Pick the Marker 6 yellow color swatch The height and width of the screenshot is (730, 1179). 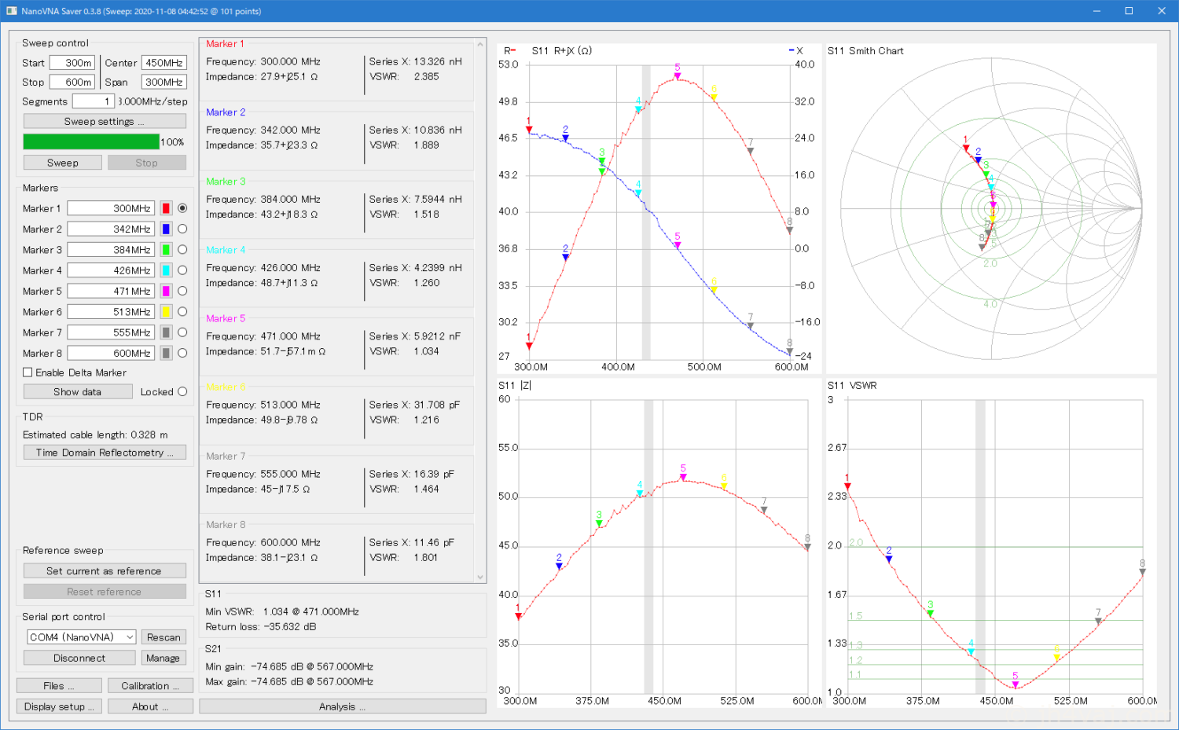(166, 312)
